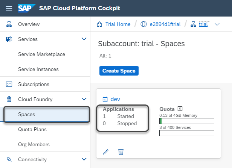
Task: Click the Overview hierarchy icon
Action: [x=9, y=24]
